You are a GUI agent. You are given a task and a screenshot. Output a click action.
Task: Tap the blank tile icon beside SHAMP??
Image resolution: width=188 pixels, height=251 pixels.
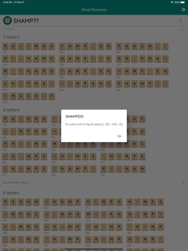[x=8, y=21]
